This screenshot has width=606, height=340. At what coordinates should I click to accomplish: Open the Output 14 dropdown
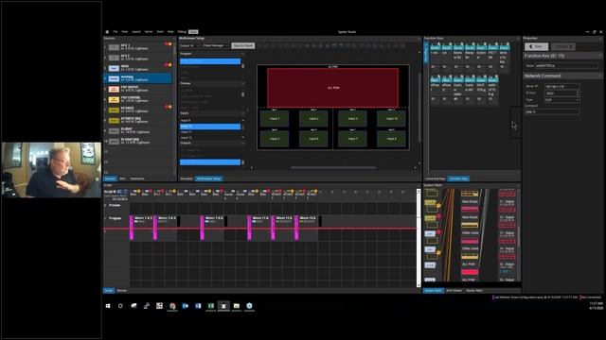(189, 45)
